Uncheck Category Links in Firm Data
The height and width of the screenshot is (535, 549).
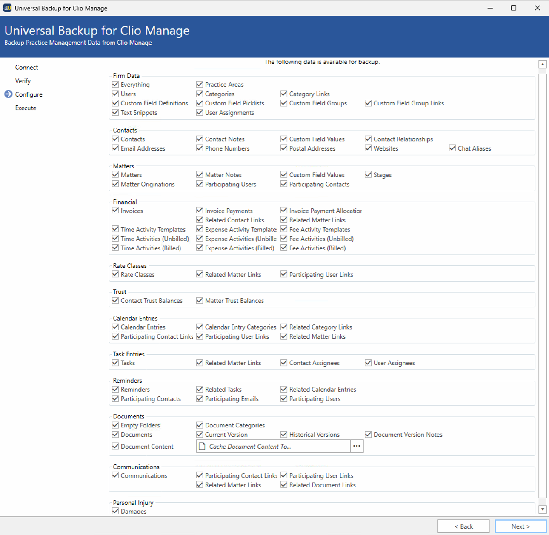coord(284,94)
